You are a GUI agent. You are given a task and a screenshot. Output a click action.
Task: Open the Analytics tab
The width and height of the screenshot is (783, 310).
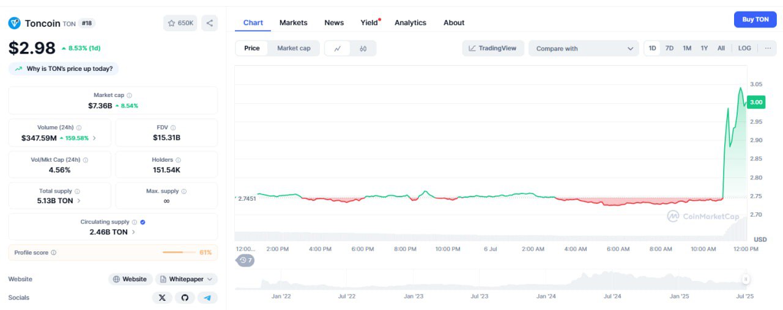410,23
